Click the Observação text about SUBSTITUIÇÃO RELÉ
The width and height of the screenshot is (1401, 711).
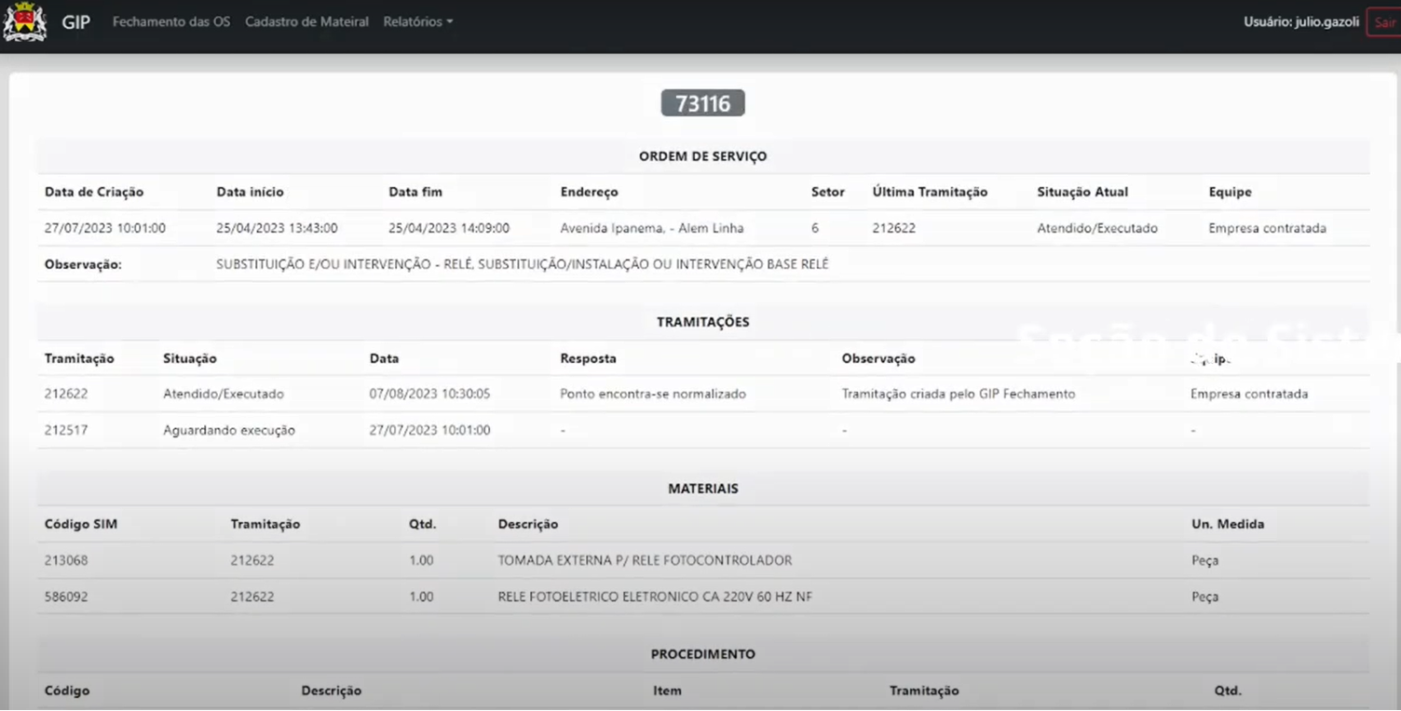[523, 264]
